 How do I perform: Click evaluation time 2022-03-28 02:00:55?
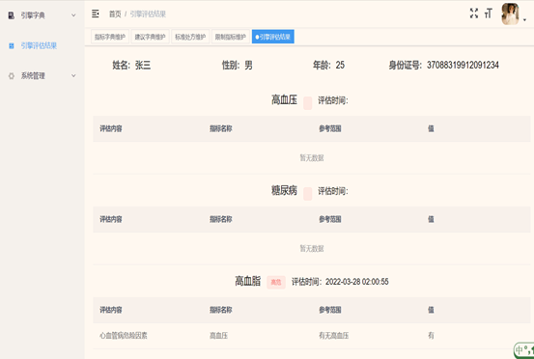357,282
